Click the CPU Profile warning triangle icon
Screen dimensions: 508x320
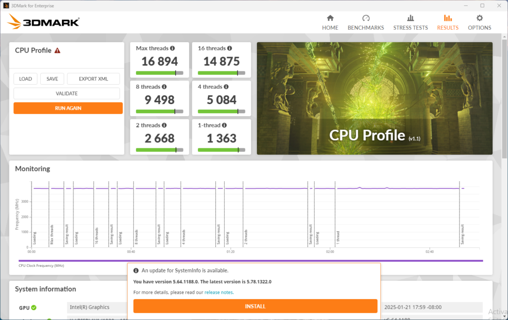click(58, 51)
